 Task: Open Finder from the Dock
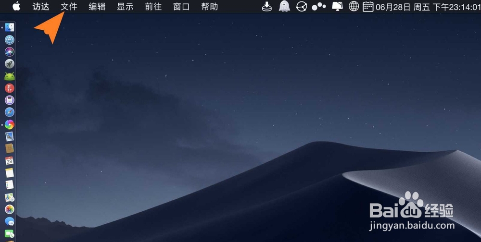10,27
